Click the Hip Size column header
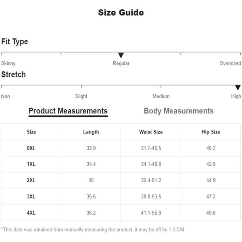The height and width of the screenshot is (242, 242). [x=211, y=132]
